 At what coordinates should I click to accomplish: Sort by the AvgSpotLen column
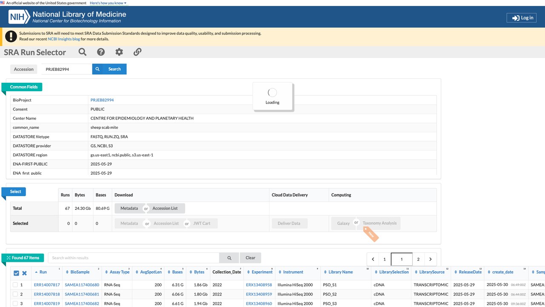(x=151, y=272)
